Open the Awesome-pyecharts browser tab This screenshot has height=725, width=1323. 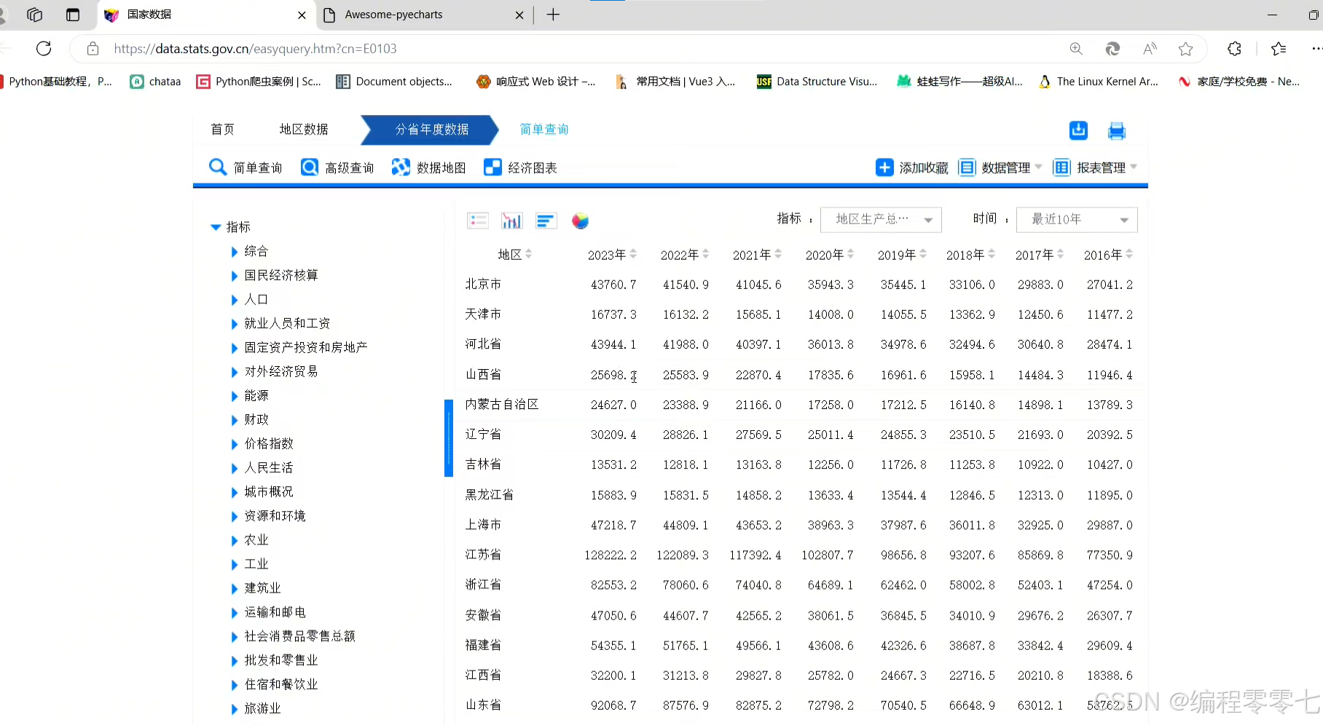click(393, 15)
